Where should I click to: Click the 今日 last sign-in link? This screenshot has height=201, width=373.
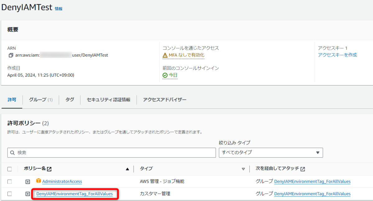pos(173,75)
